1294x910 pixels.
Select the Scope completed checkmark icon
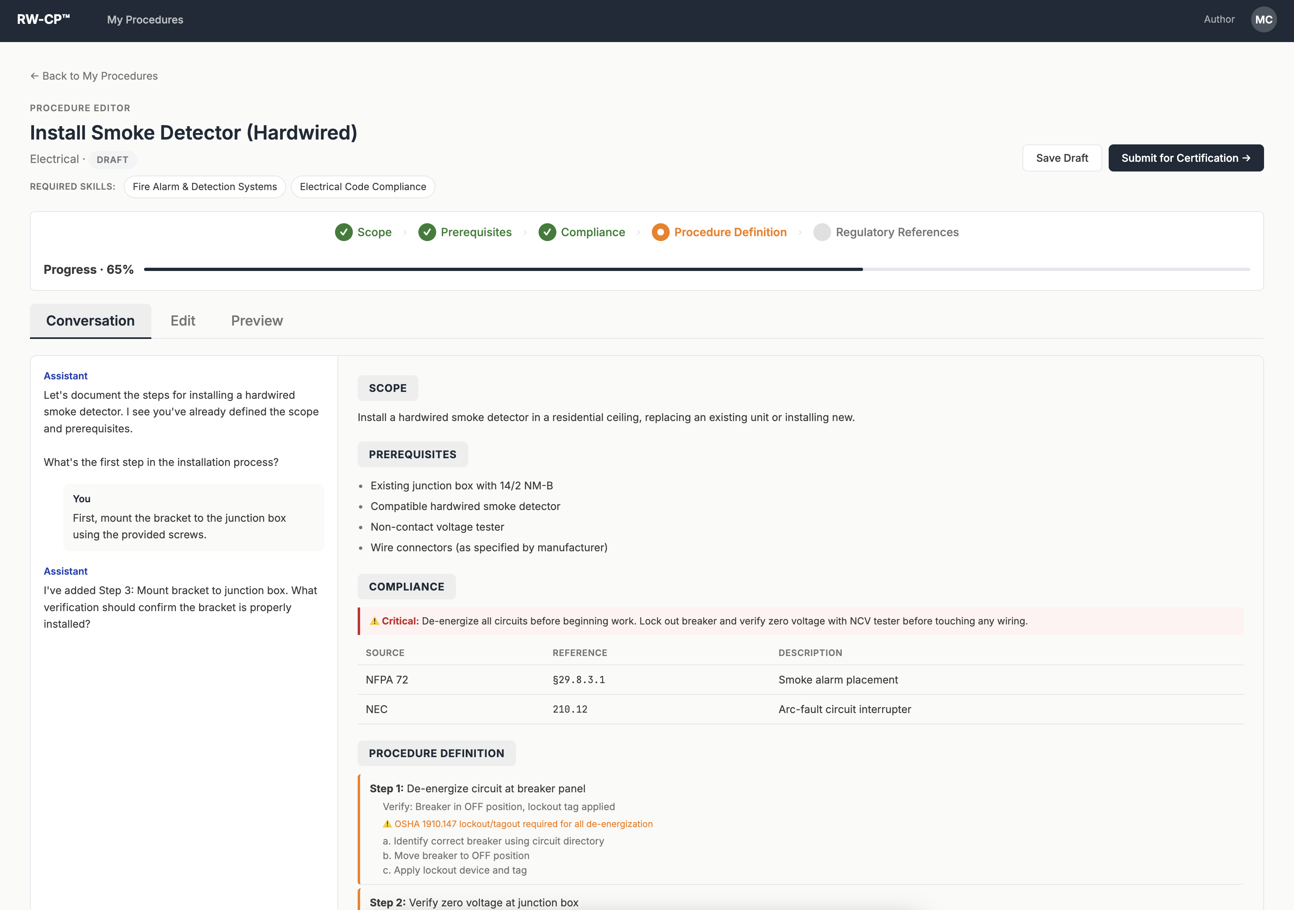click(344, 232)
